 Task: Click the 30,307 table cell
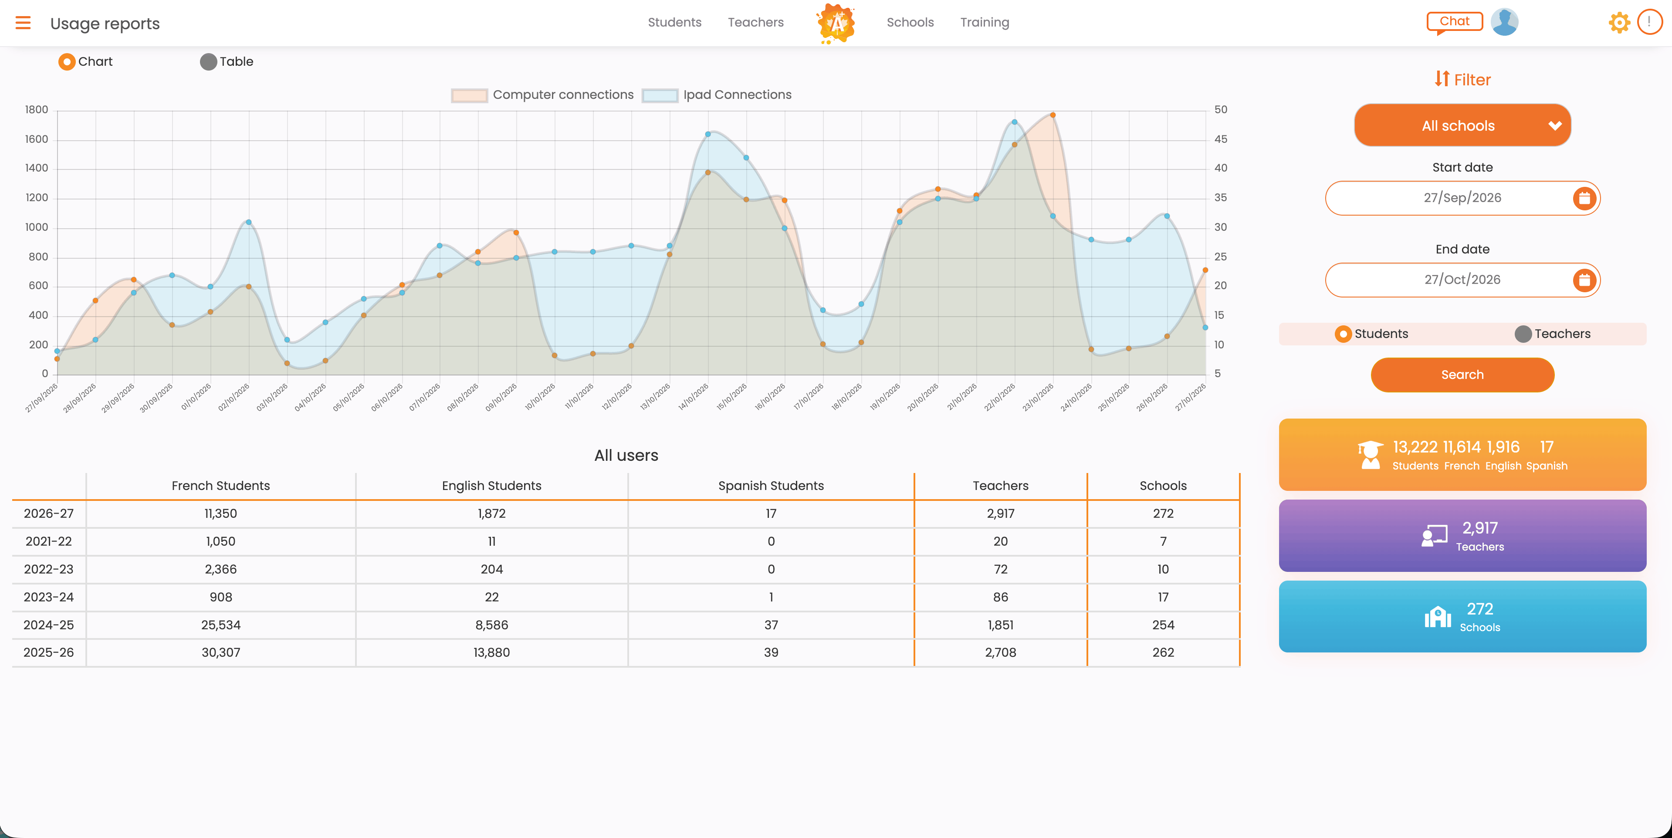coord(221,652)
